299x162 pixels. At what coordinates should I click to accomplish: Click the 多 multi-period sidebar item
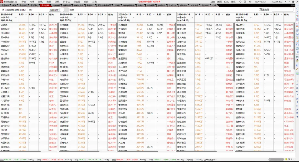tap(297, 110)
